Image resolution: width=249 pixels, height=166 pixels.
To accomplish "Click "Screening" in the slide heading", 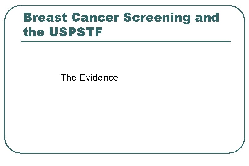I will click(x=157, y=18).
